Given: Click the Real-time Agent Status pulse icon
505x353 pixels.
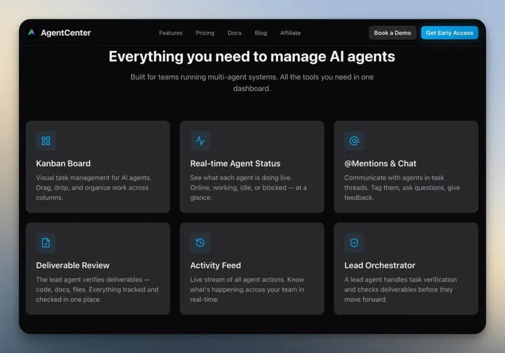Looking at the screenshot, I should [200, 141].
